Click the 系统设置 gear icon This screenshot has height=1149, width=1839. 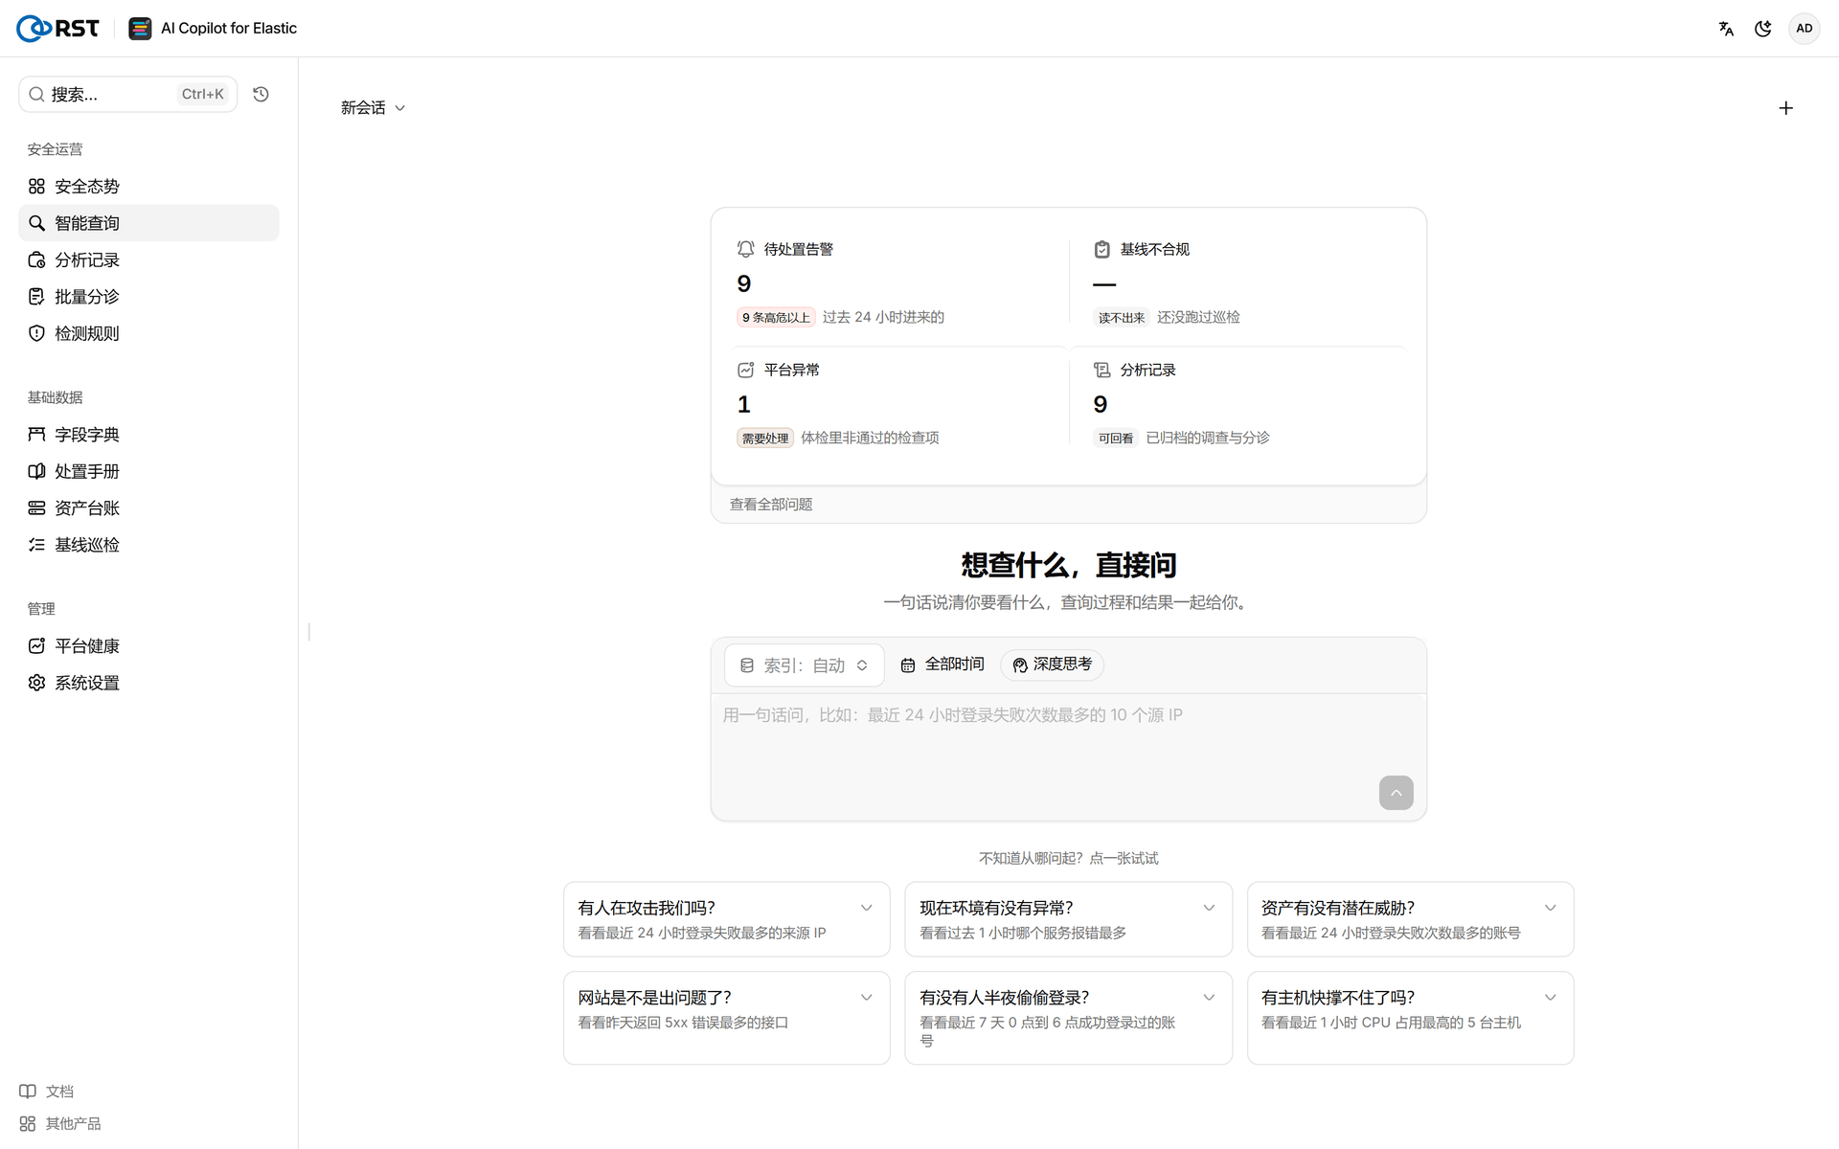[36, 683]
